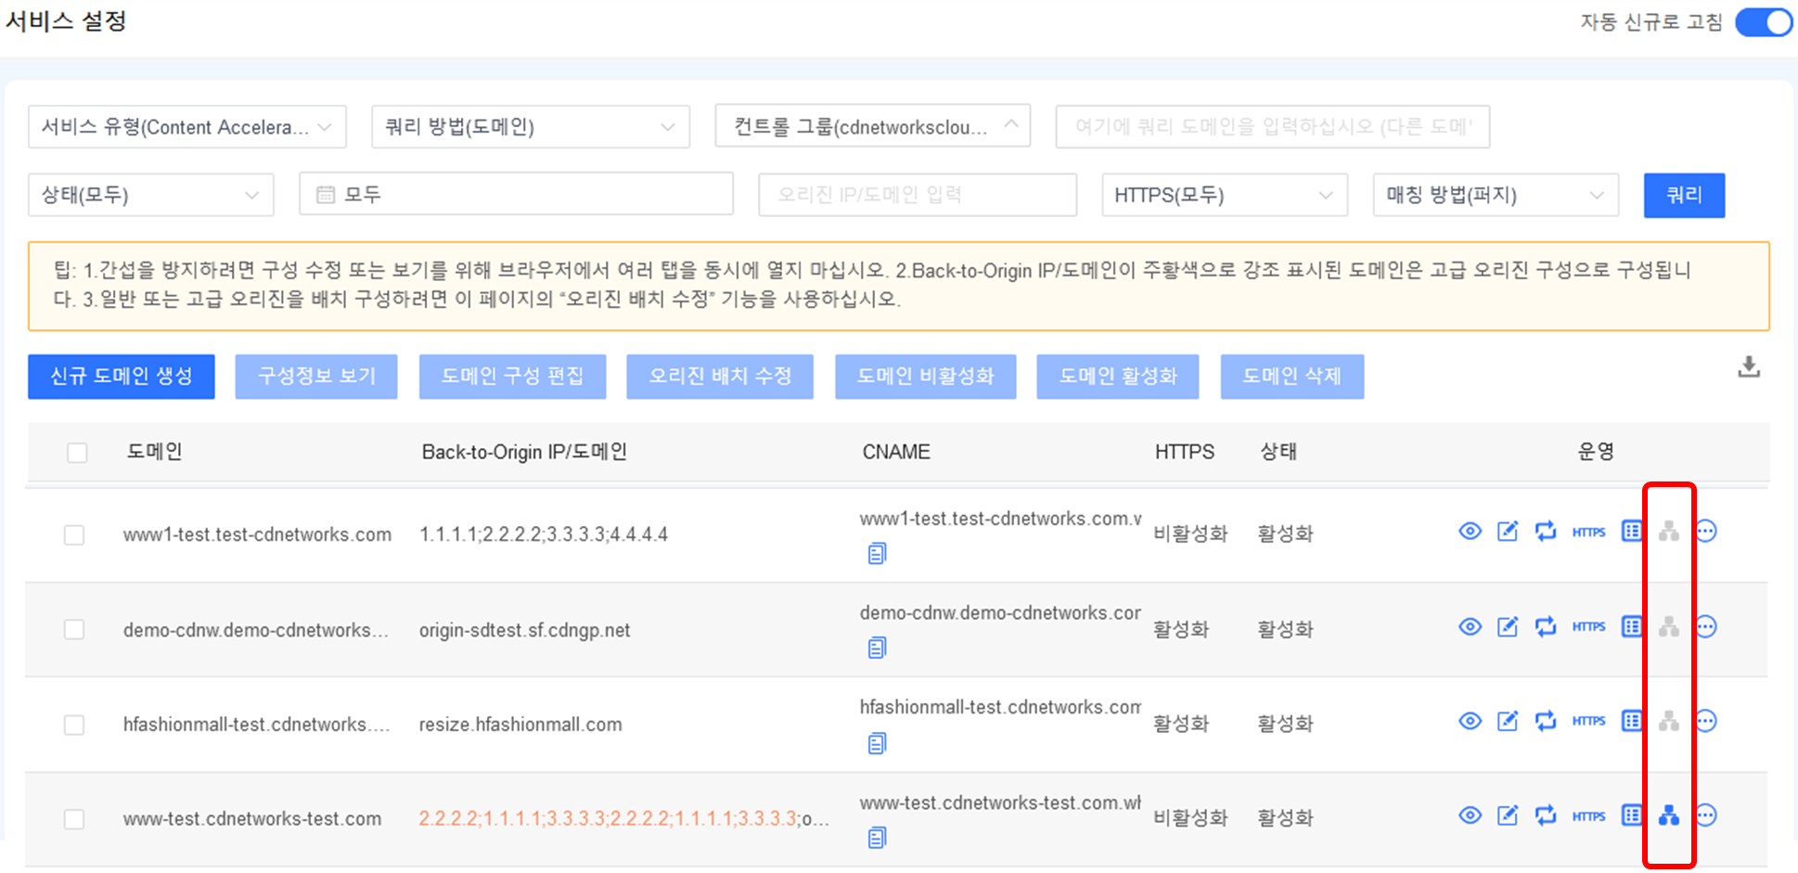This screenshot has width=1798, height=873.
Task: Check the select-all checkbox in the table header
Action: [77, 453]
